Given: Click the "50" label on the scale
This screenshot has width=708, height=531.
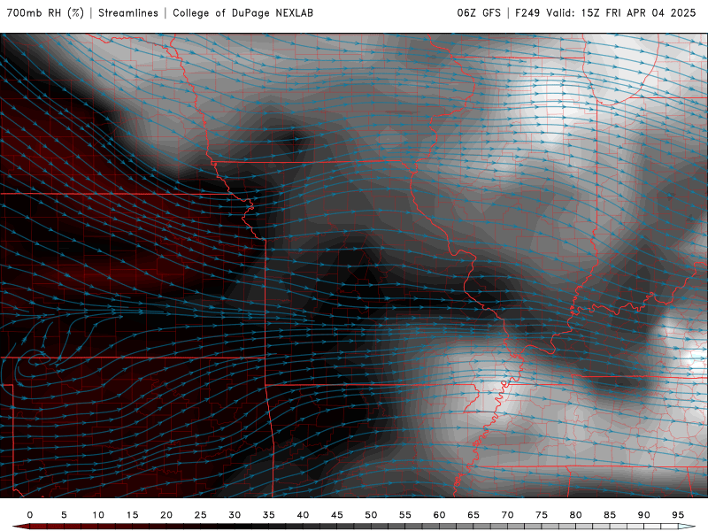Looking at the screenshot, I should coord(371,515).
